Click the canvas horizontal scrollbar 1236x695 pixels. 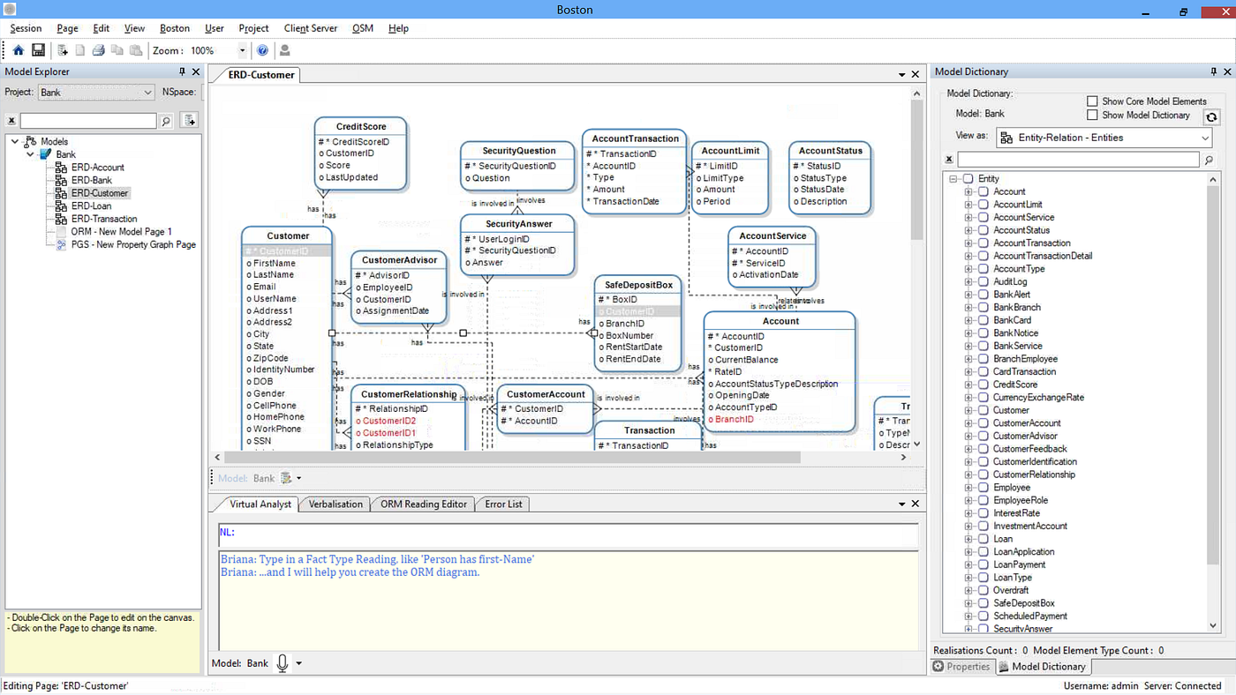point(512,458)
